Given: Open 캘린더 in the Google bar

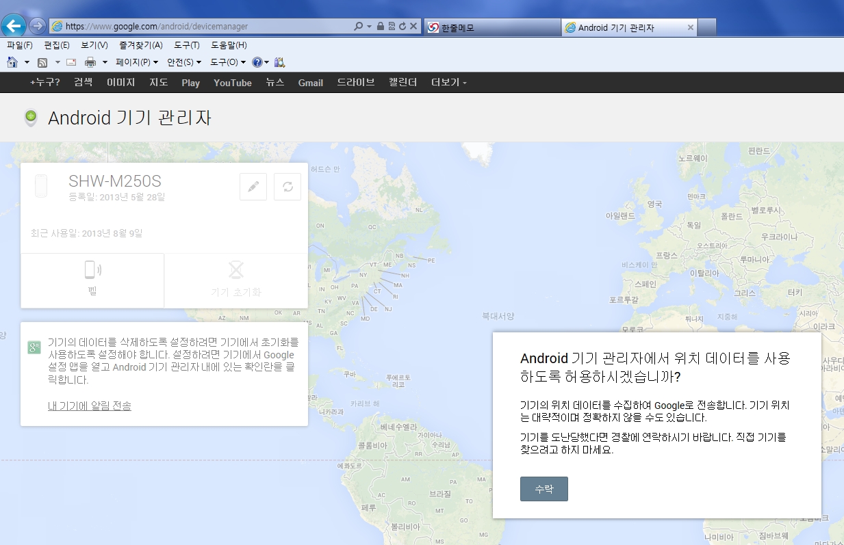Looking at the screenshot, I should click(x=402, y=82).
